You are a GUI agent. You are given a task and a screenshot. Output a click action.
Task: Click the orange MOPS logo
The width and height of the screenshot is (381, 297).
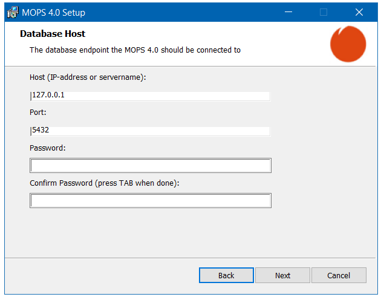tap(348, 44)
